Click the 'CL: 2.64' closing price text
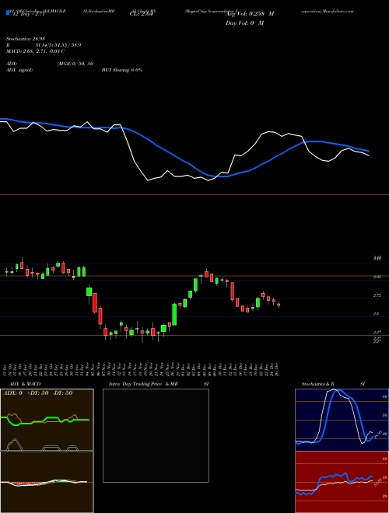389x513 pixels. pyautogui.click(x=141, y=14)
